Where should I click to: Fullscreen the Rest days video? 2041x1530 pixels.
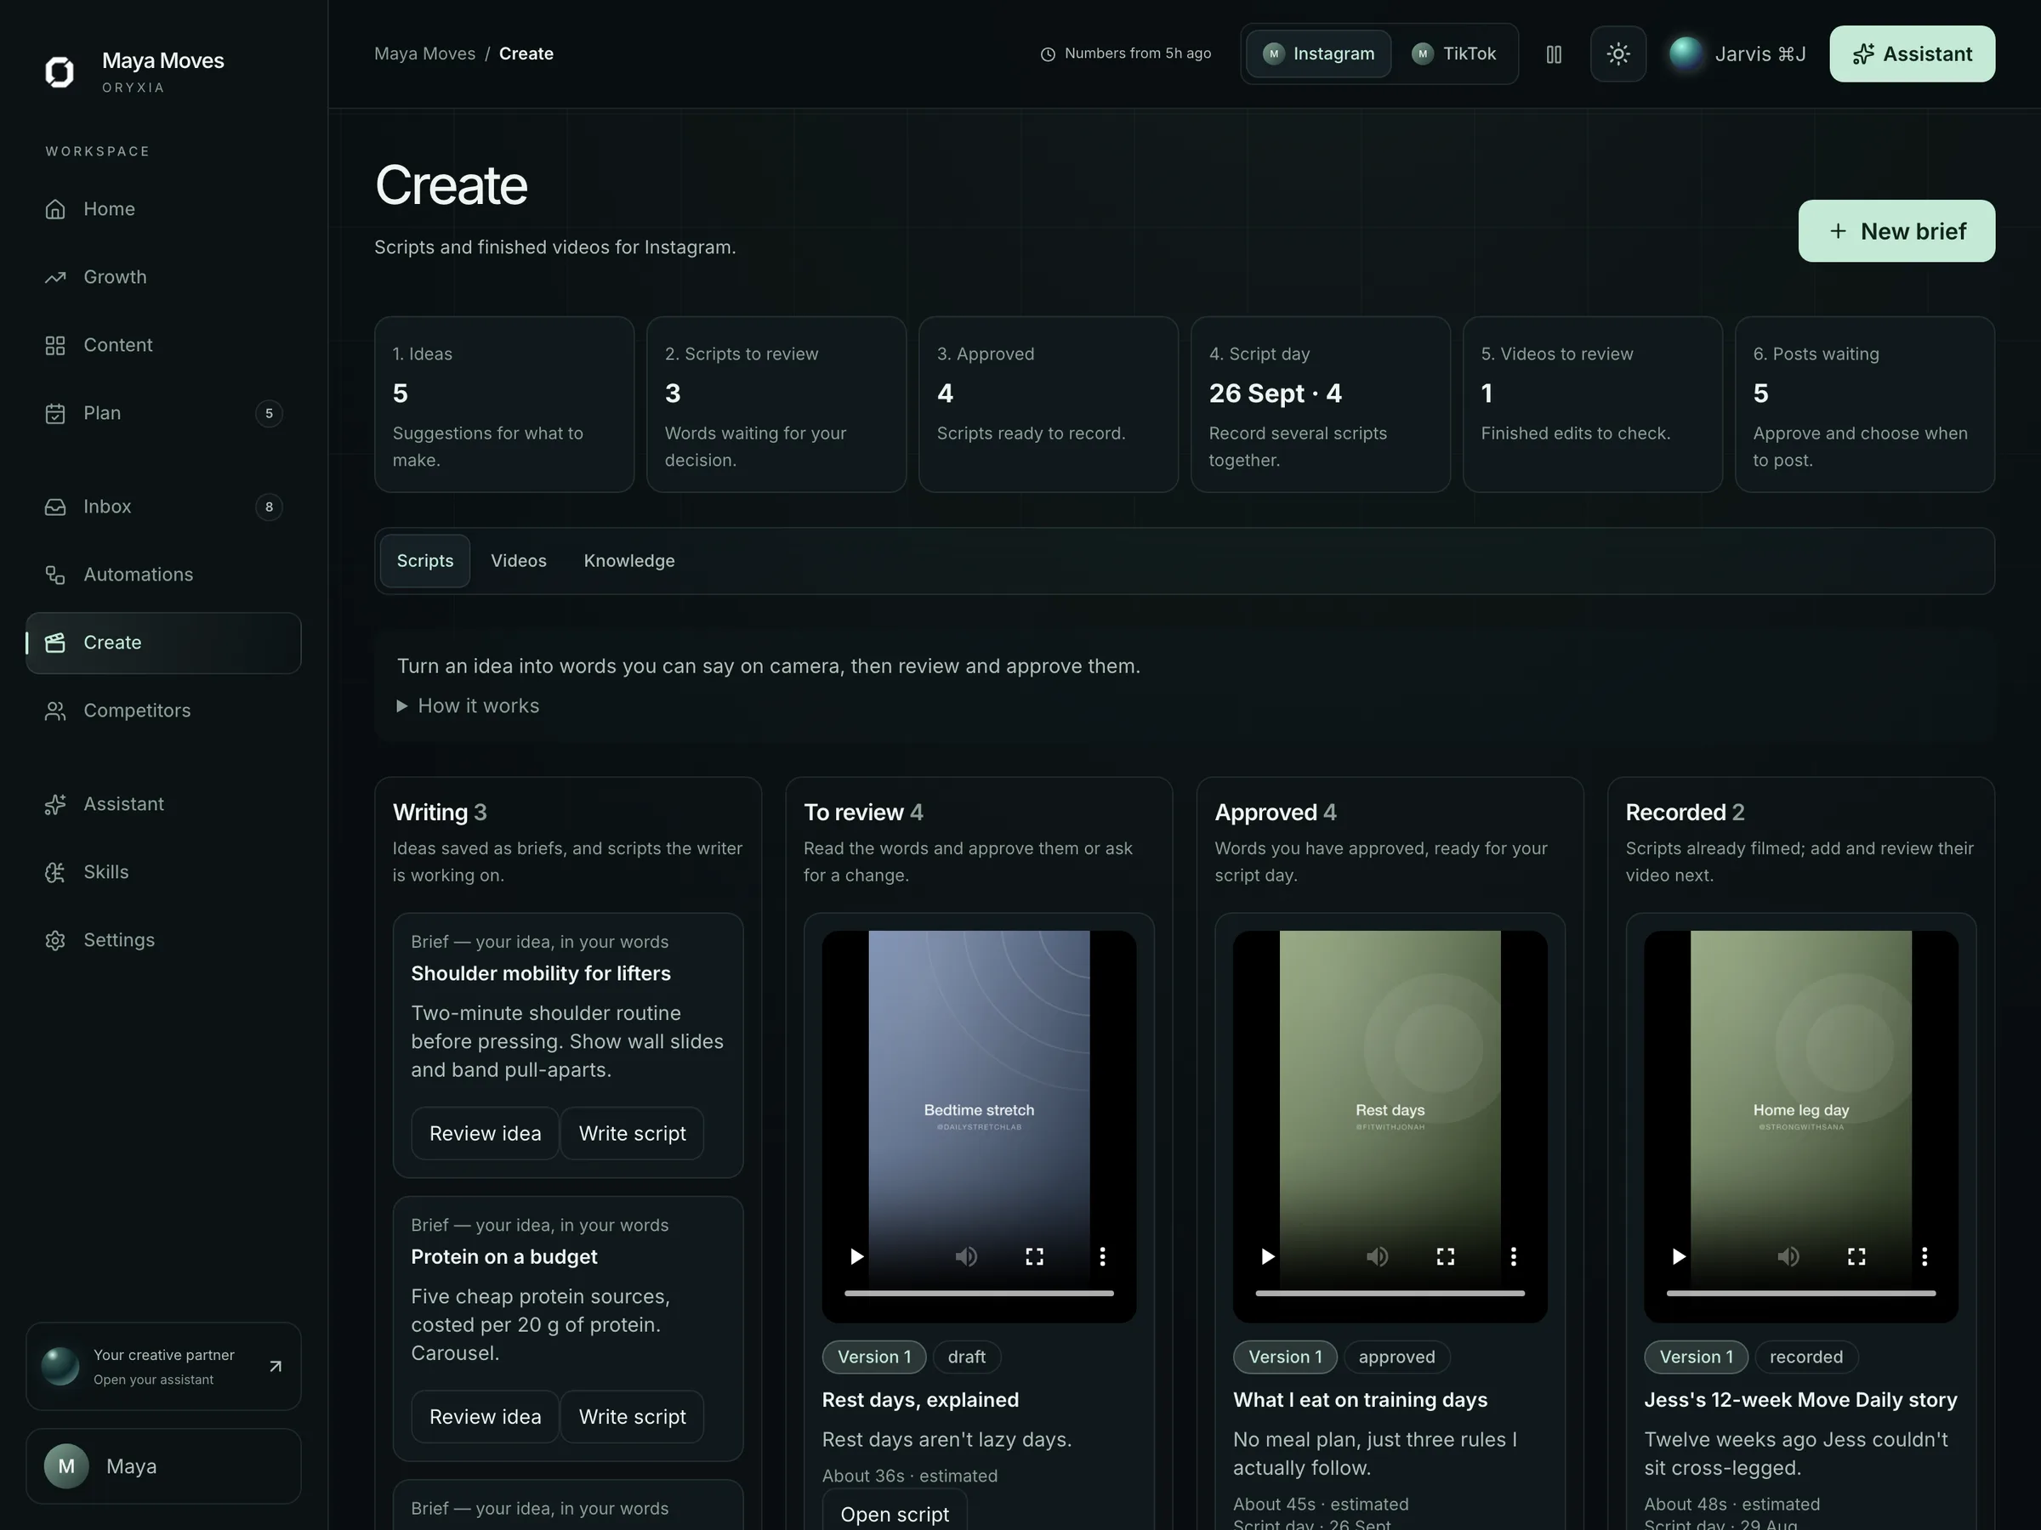[1446, 1257]
